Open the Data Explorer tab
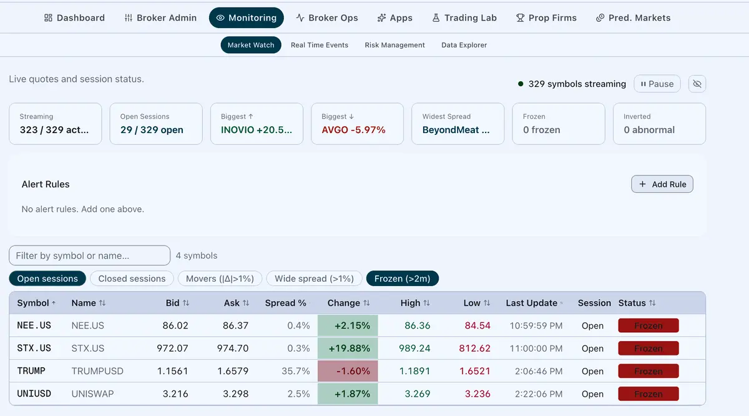The height and width of the screenshot is (416, 749). [x=464, y=45]
